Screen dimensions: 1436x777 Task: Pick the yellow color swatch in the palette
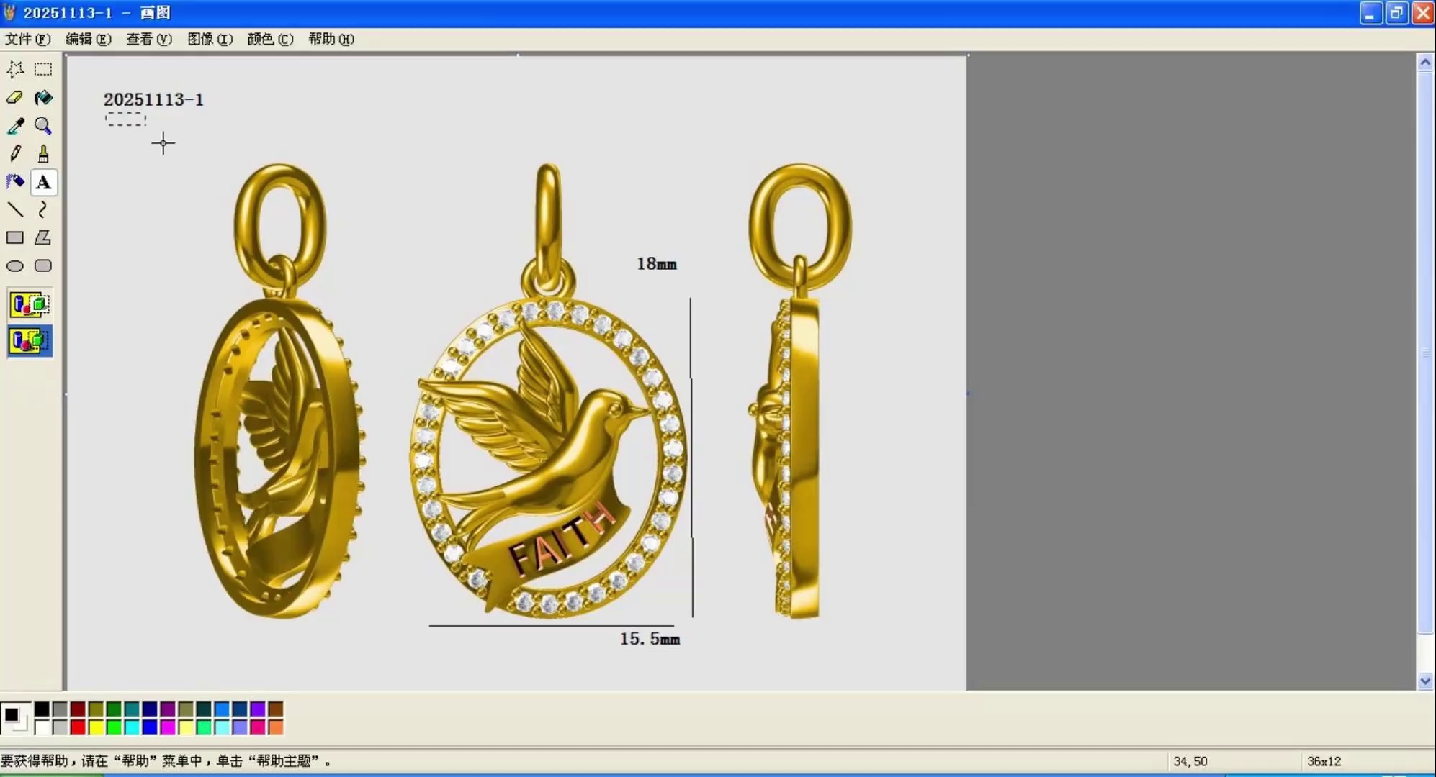[x=96, y=727]
